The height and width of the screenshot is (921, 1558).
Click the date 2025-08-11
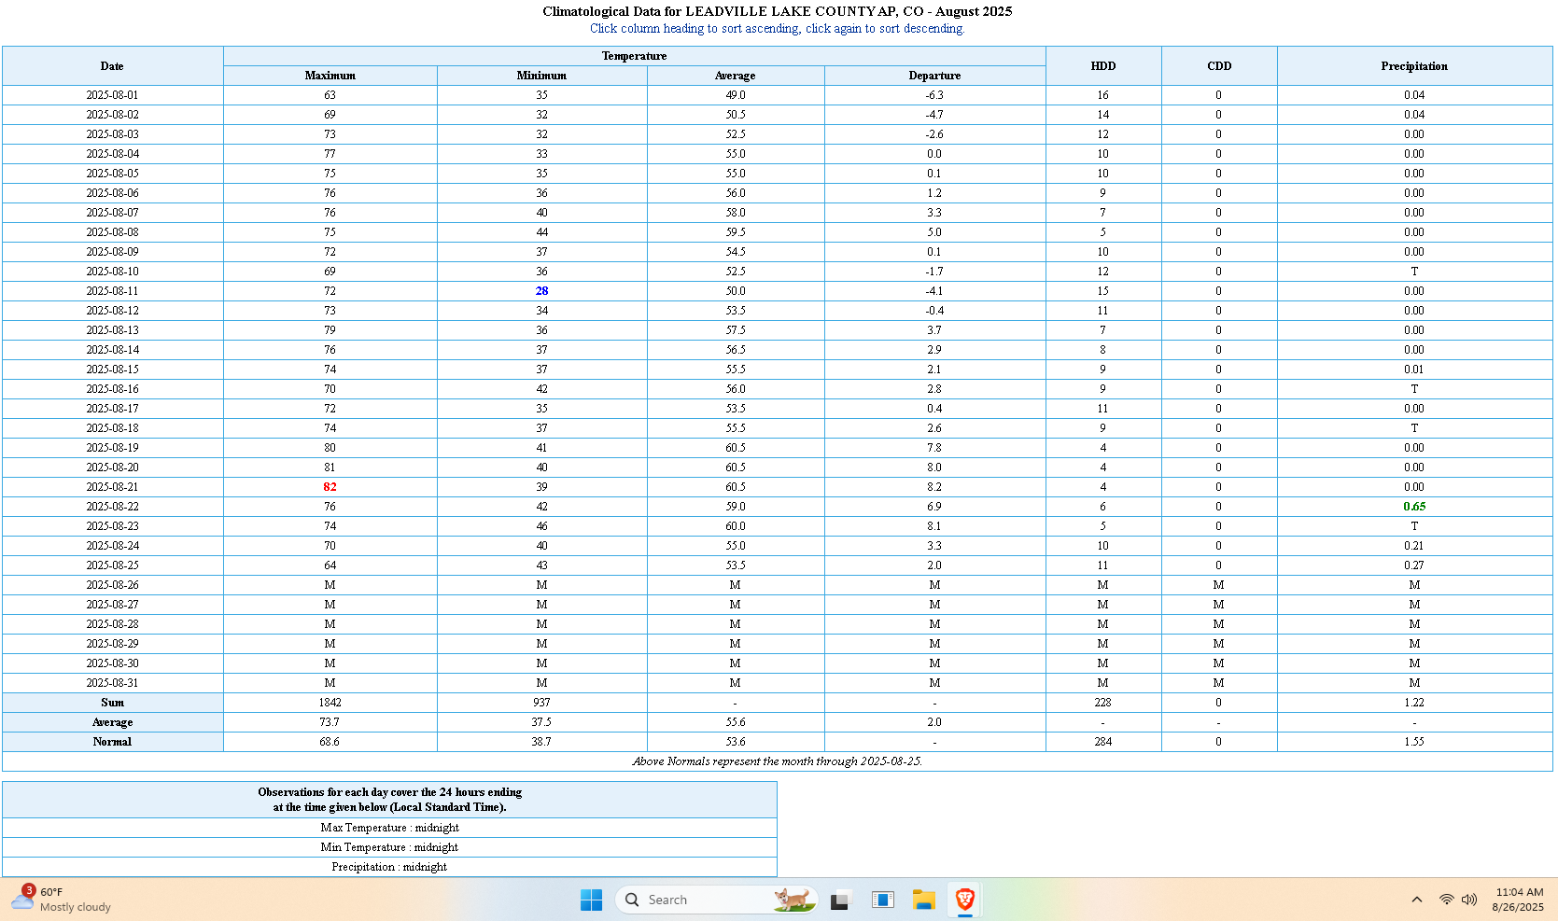click(112, 291)
